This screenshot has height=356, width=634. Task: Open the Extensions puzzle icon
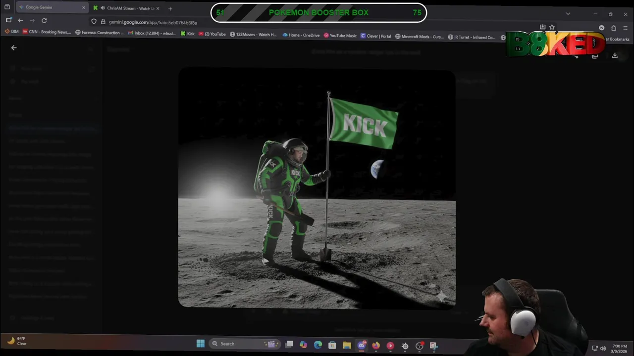(614, 28)
